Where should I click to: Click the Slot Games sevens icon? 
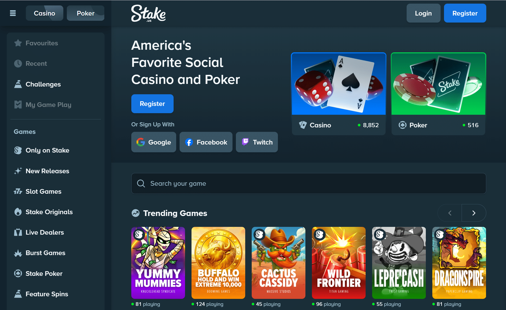[18, 191]
